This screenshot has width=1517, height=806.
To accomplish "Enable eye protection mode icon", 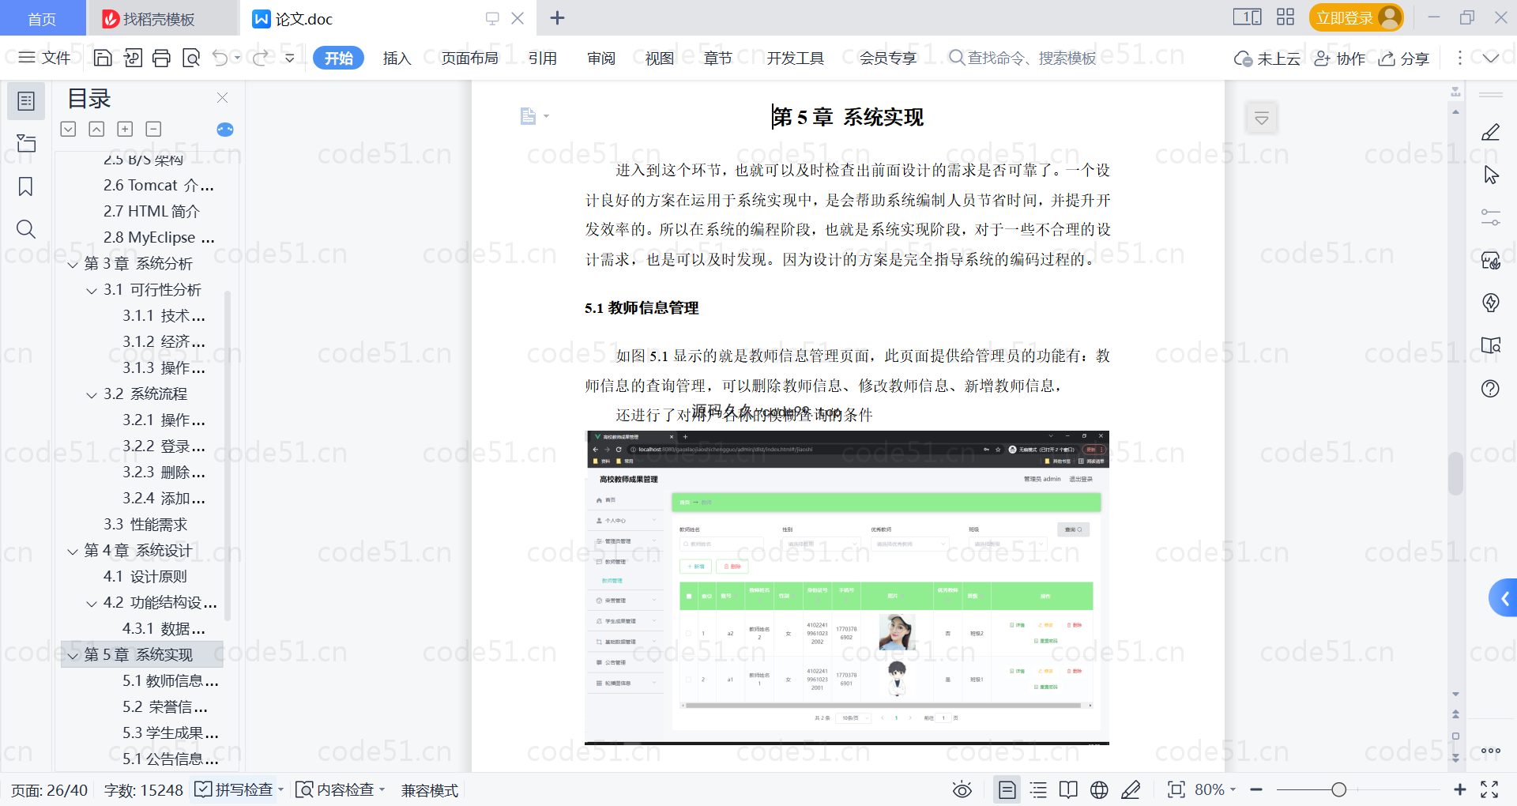I will click(x=962, y=789).
